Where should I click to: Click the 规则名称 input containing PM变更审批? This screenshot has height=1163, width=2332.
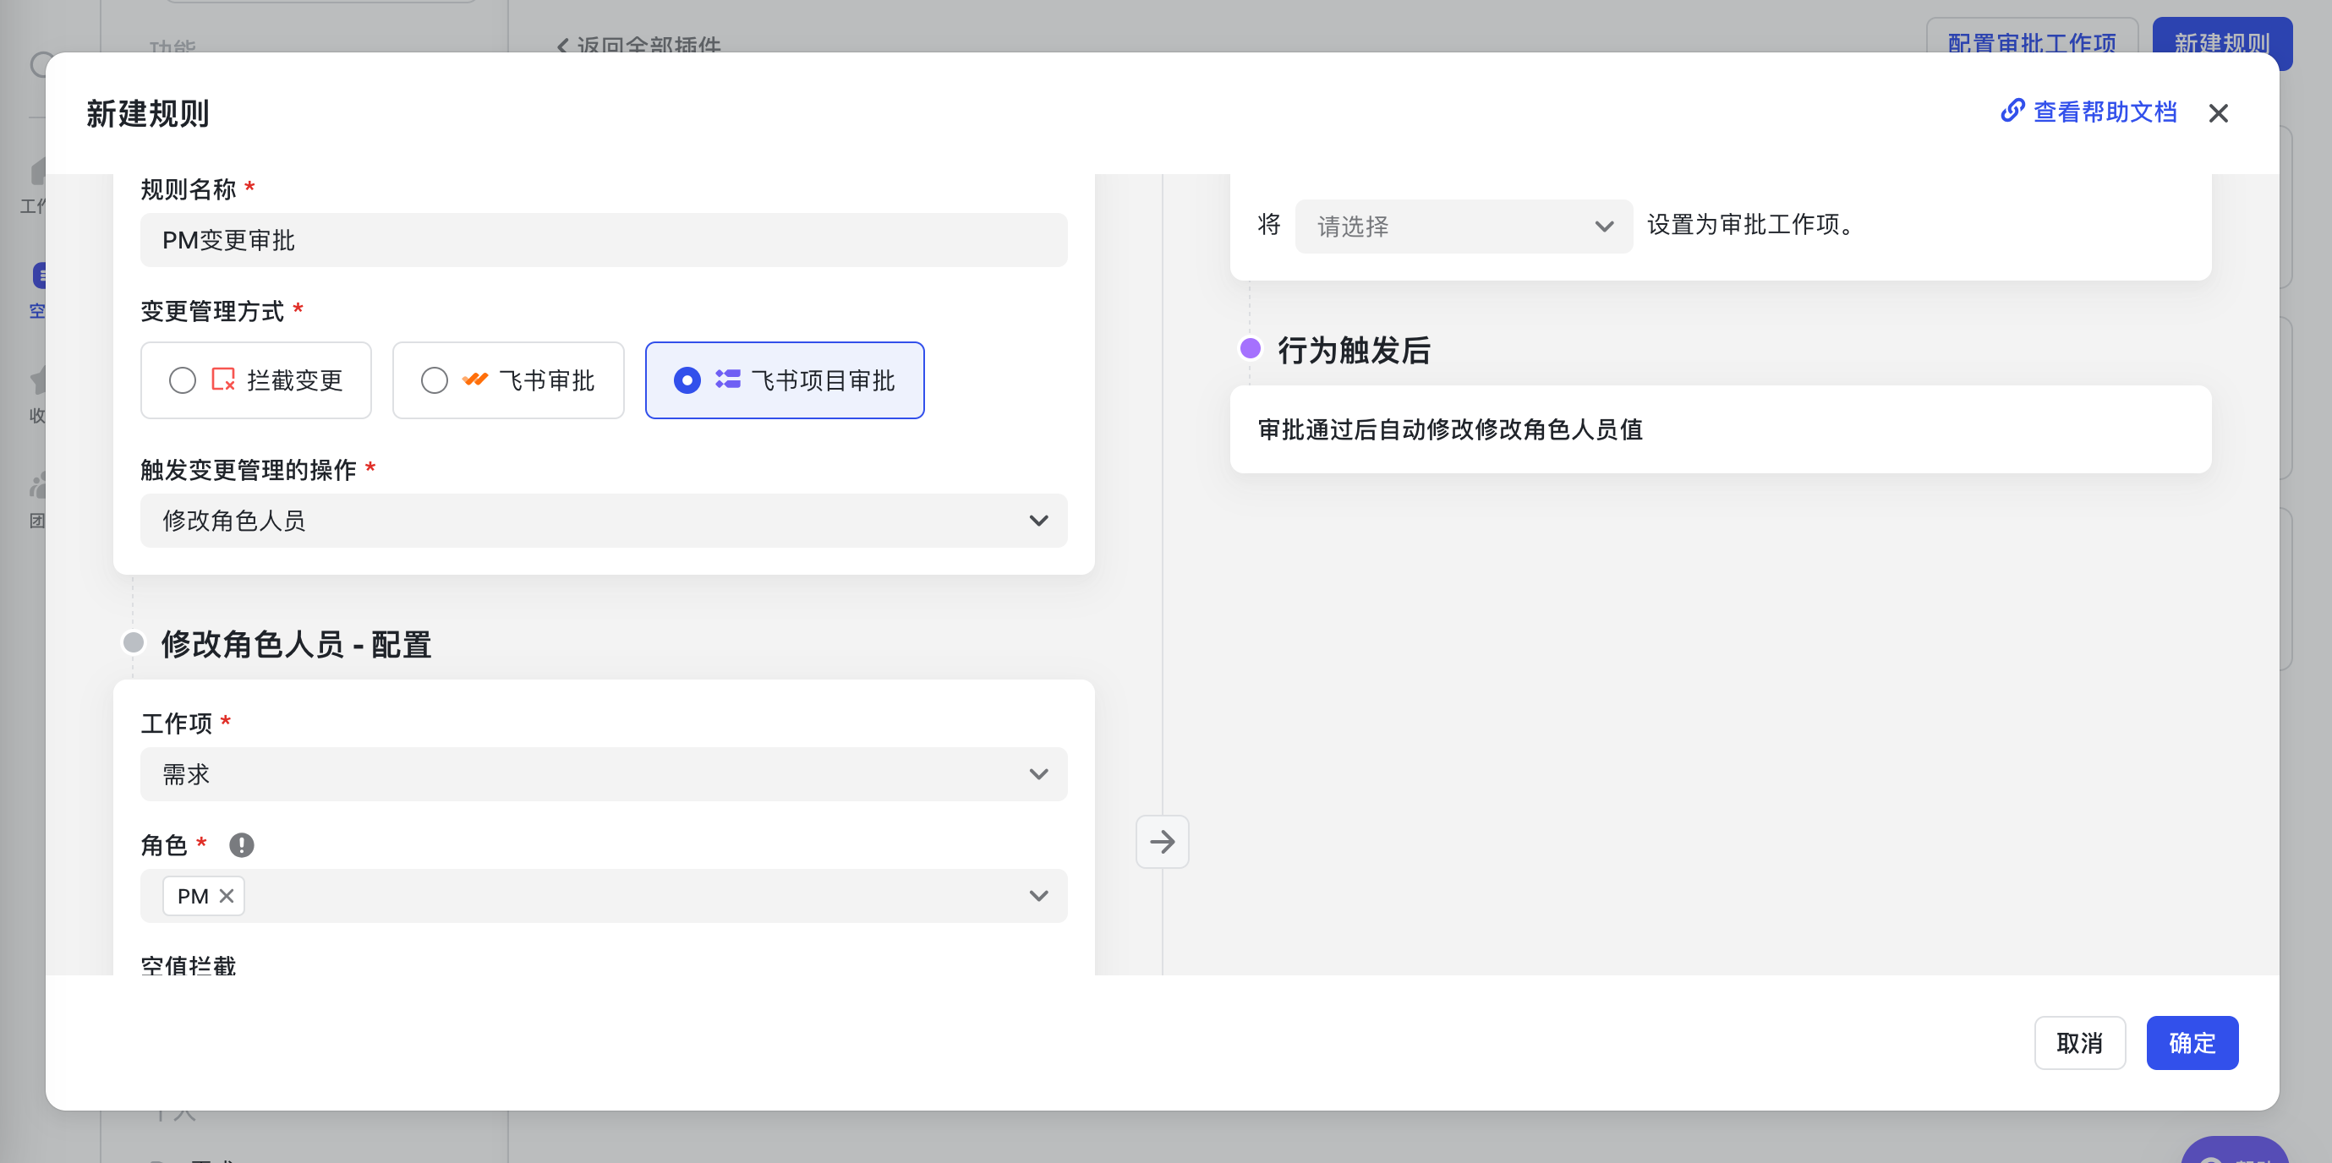(x=603, y=240)
